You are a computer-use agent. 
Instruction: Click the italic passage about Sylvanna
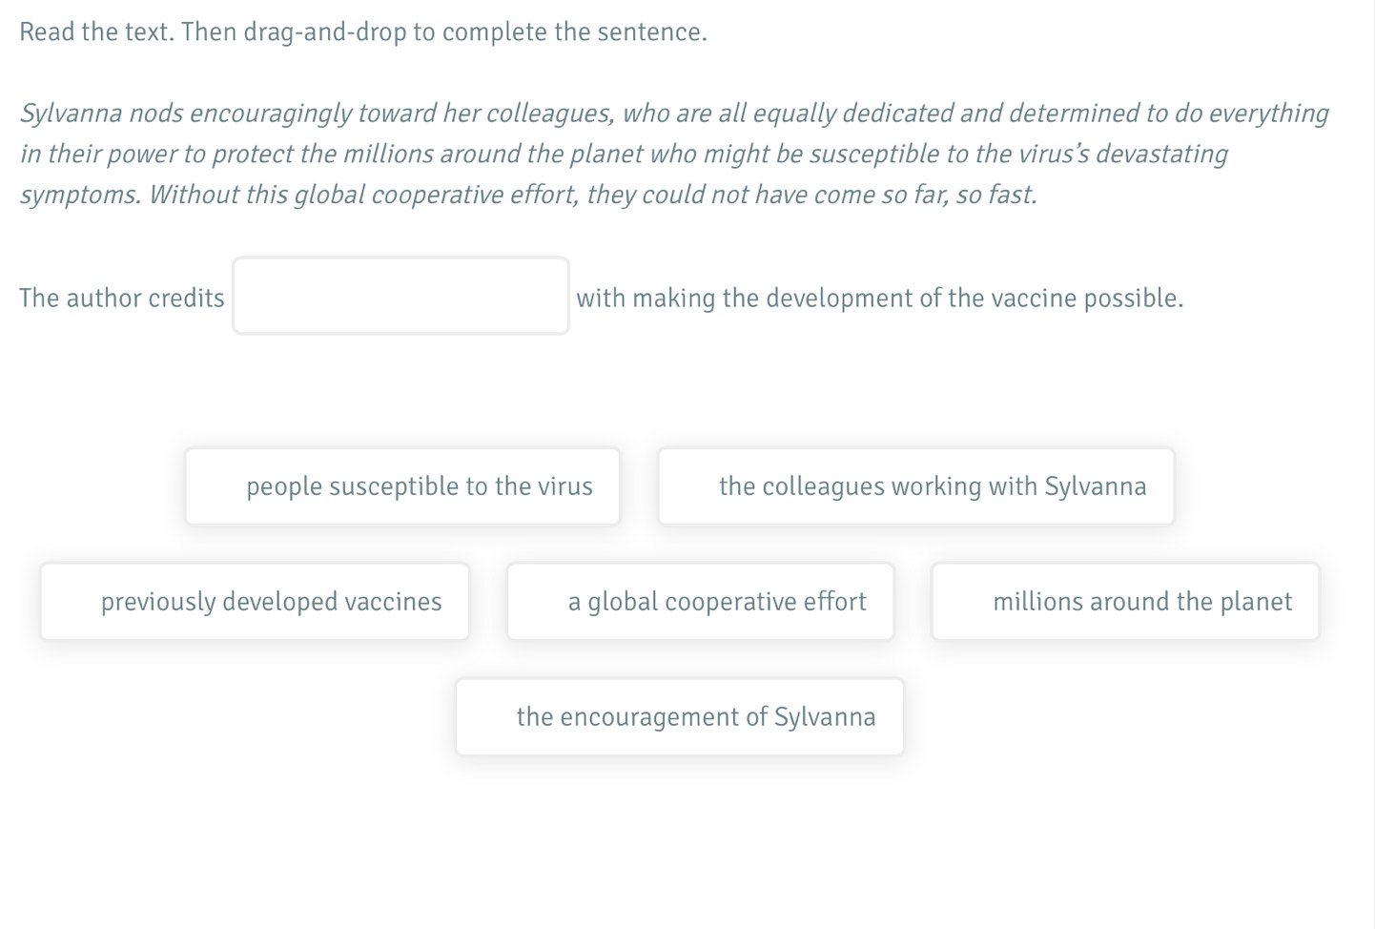[x=674, y=155]
